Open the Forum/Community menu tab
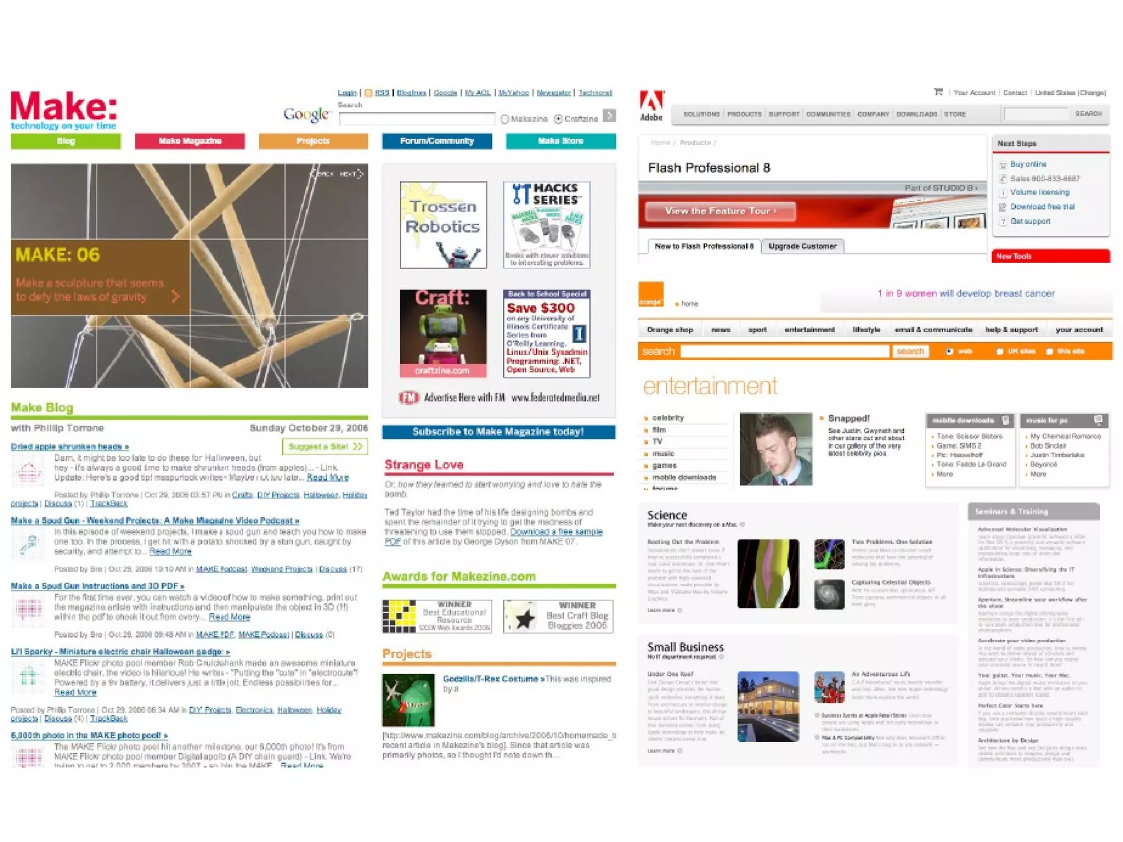This screenshot has width=1123, height=842. tap(436, 141)
